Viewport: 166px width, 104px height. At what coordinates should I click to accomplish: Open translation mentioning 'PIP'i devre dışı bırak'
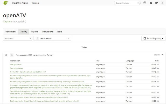click(x=47, y=81)
